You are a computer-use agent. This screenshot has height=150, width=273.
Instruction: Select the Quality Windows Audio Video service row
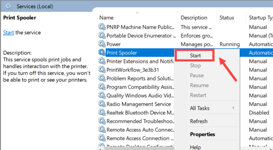(x=140, y=95)
